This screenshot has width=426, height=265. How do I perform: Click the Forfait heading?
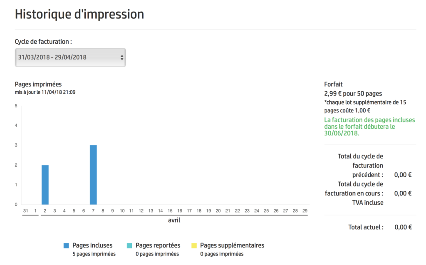[333, 84]
